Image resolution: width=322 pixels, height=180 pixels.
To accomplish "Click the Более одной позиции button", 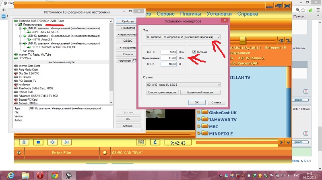I will point(200,92).
